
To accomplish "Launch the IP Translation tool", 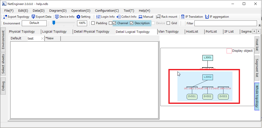I will point(183,17).
